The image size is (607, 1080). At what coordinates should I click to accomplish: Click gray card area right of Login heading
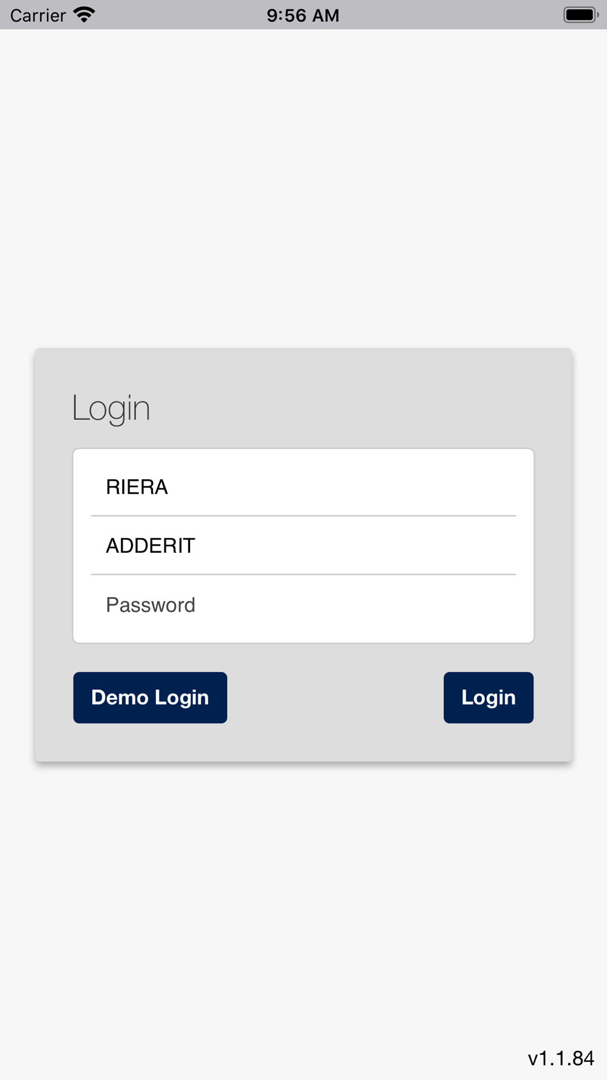pyautogui.click(x=364, y=408)
